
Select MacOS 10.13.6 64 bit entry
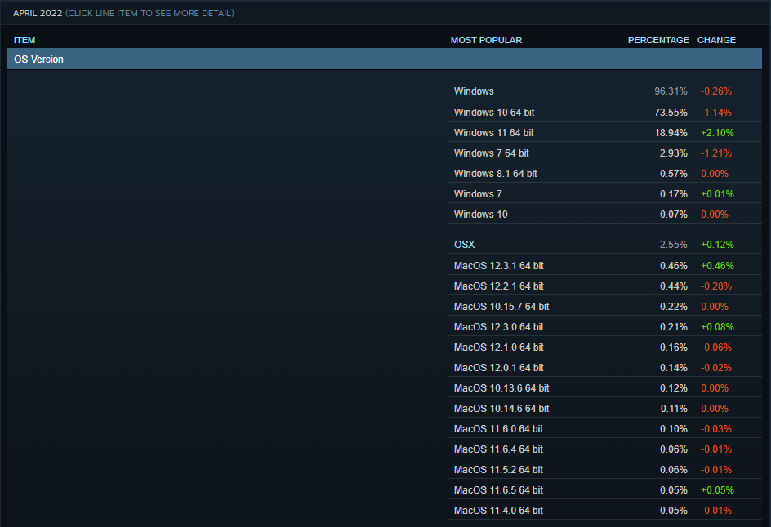(604, 388)
